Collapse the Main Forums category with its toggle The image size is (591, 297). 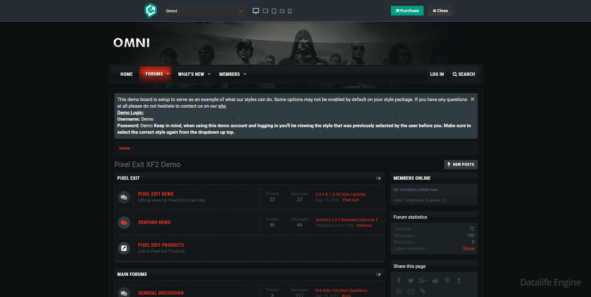[379, 274]
